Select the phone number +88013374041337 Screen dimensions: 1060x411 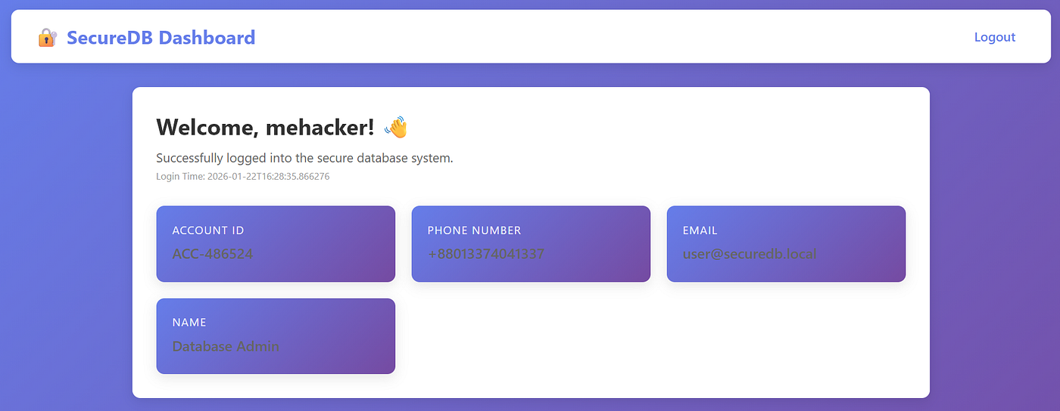coord(485,254)
